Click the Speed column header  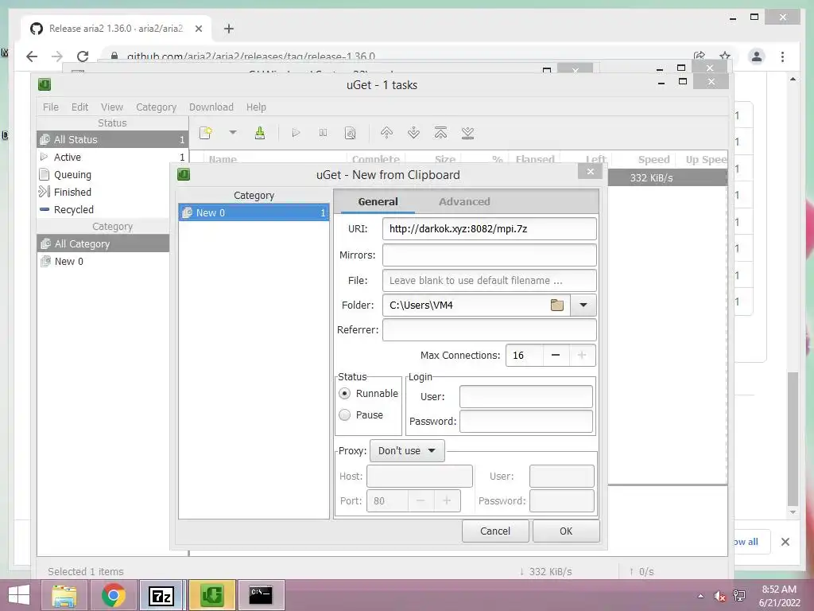click(653, 159)
